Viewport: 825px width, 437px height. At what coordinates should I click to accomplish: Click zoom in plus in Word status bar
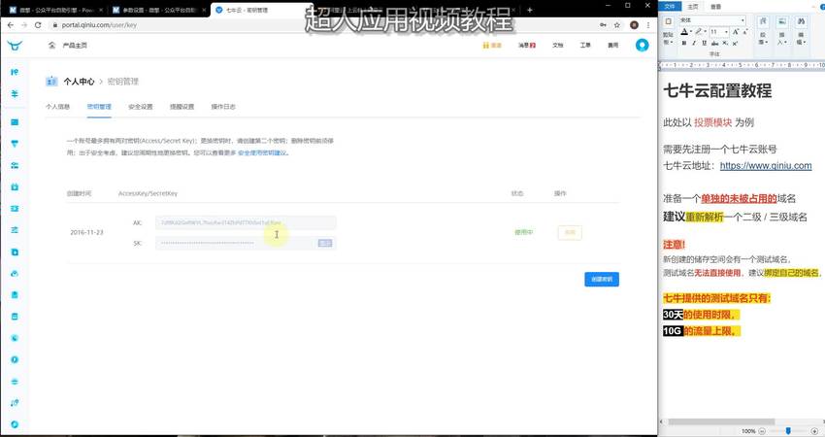pos(814,431)
